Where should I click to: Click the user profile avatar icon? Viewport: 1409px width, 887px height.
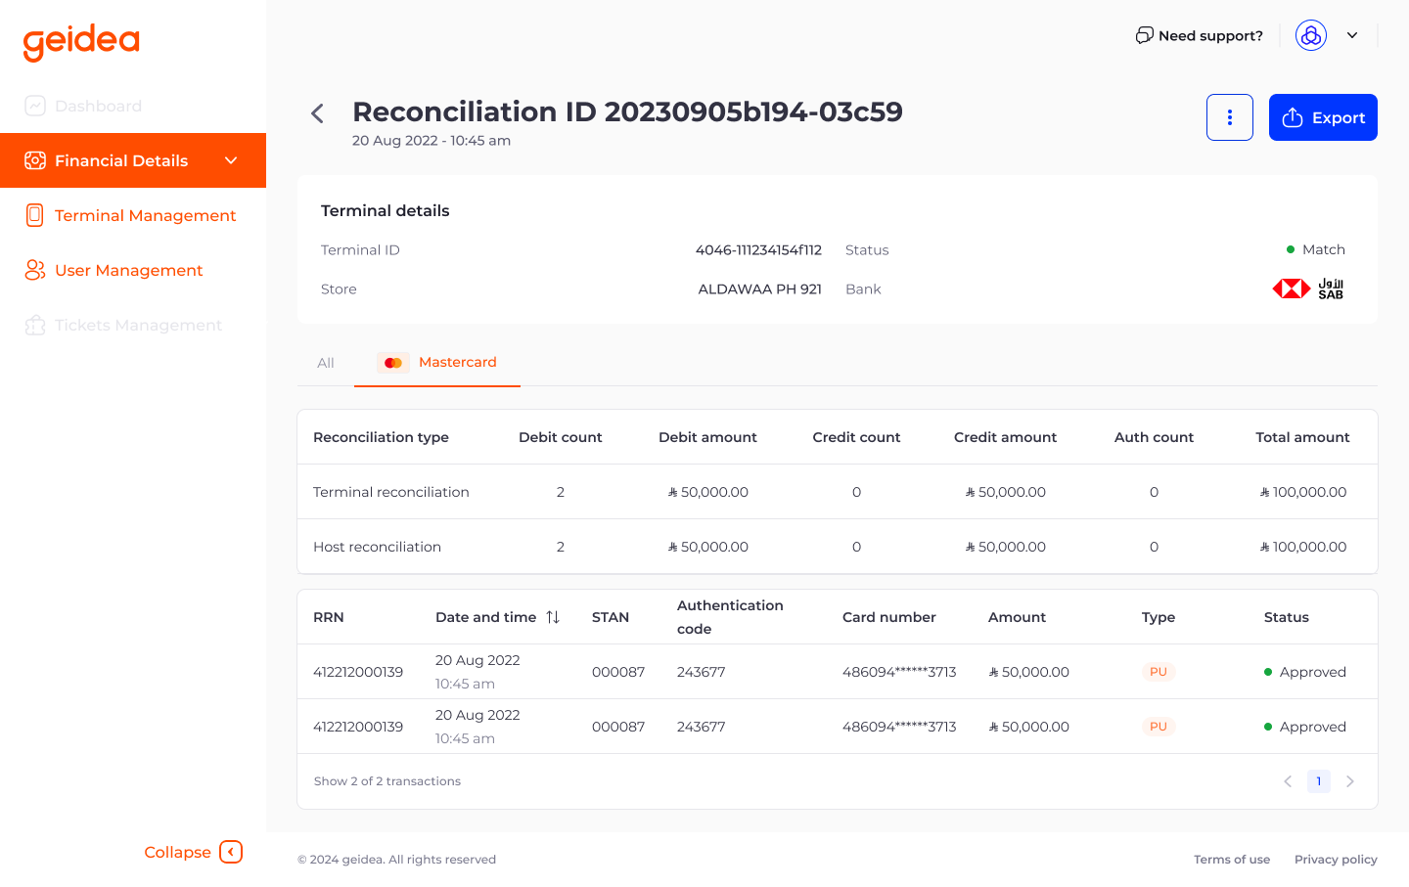coord(1310,35)
